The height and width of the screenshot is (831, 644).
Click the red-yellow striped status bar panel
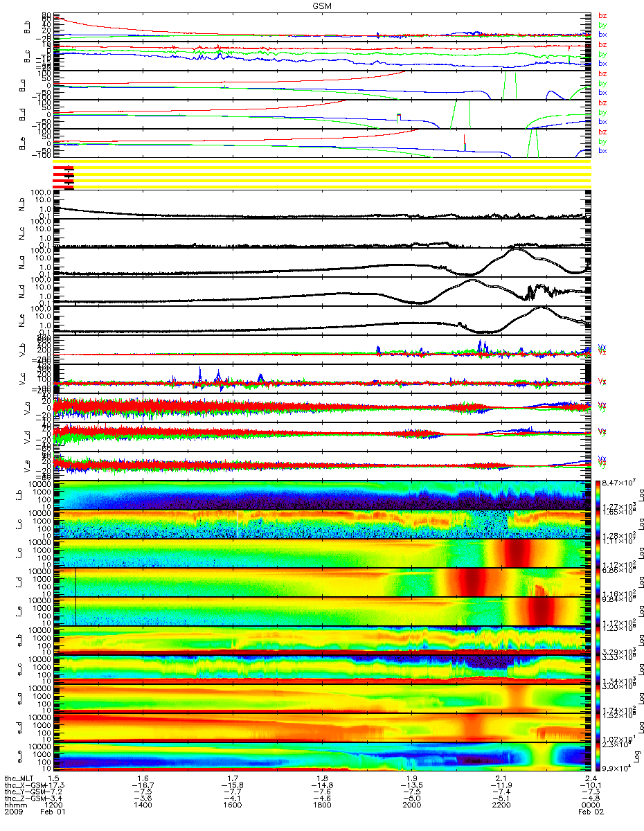(321, 174)
